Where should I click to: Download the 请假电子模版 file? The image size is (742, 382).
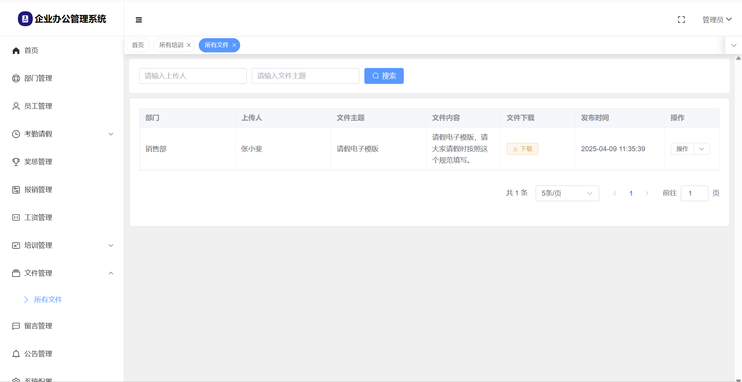click(x=522, y=149)
